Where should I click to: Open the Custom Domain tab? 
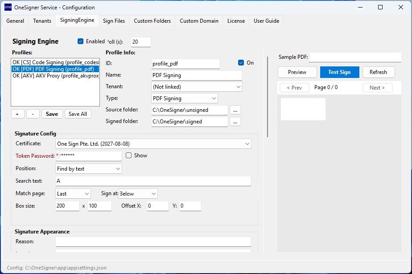pos(199,21)
